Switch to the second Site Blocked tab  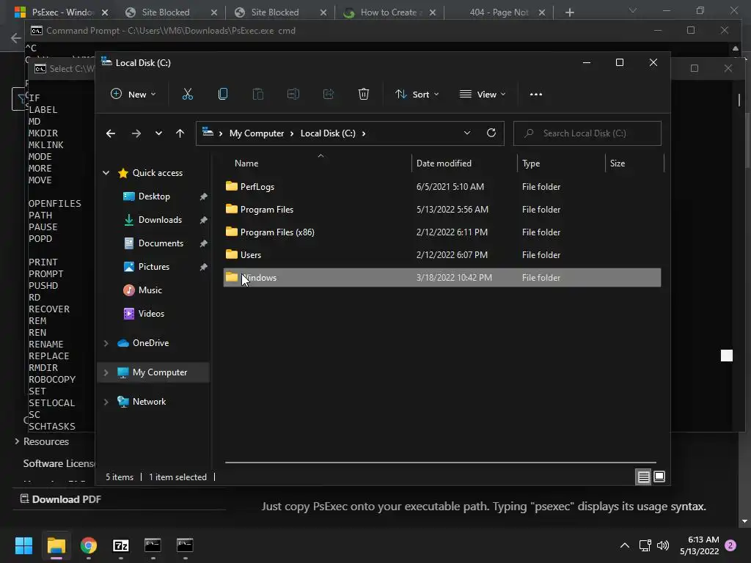click(274, 12)
